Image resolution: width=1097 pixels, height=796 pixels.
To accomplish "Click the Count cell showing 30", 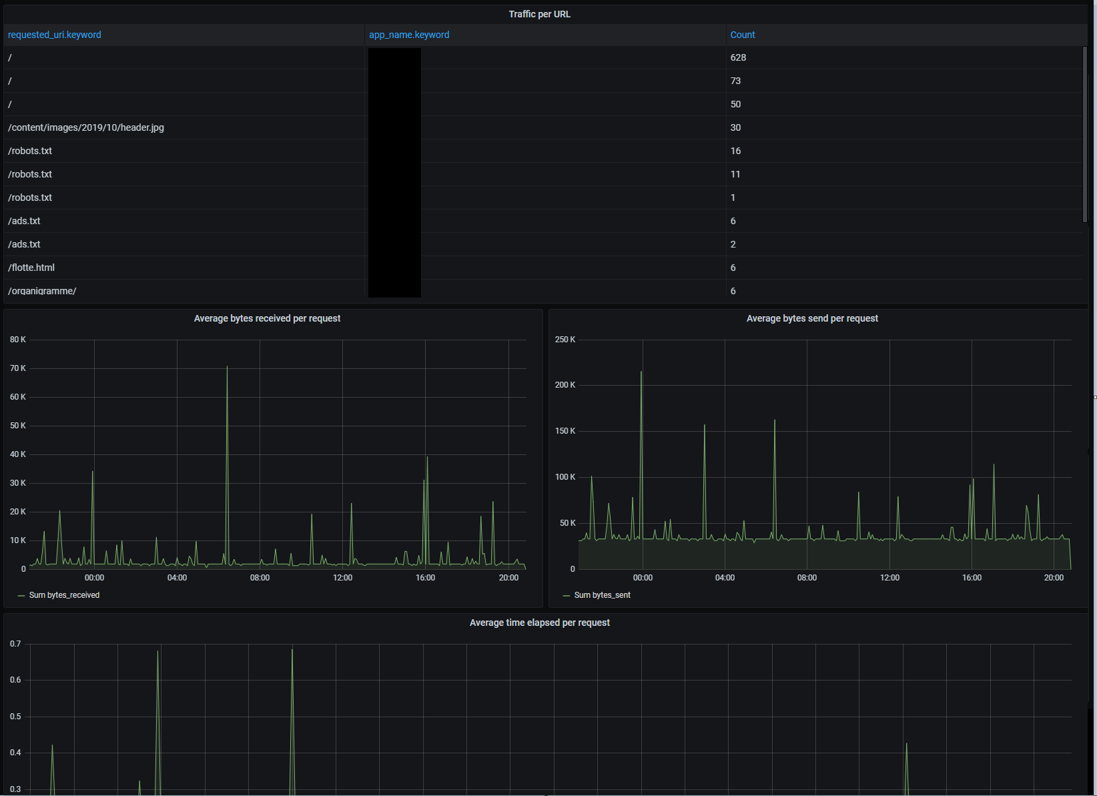I will tap(735, 127).
